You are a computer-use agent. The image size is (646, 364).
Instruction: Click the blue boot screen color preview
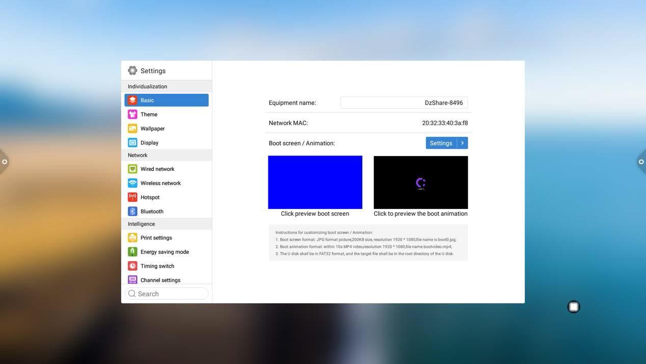[x=315, y=182]
